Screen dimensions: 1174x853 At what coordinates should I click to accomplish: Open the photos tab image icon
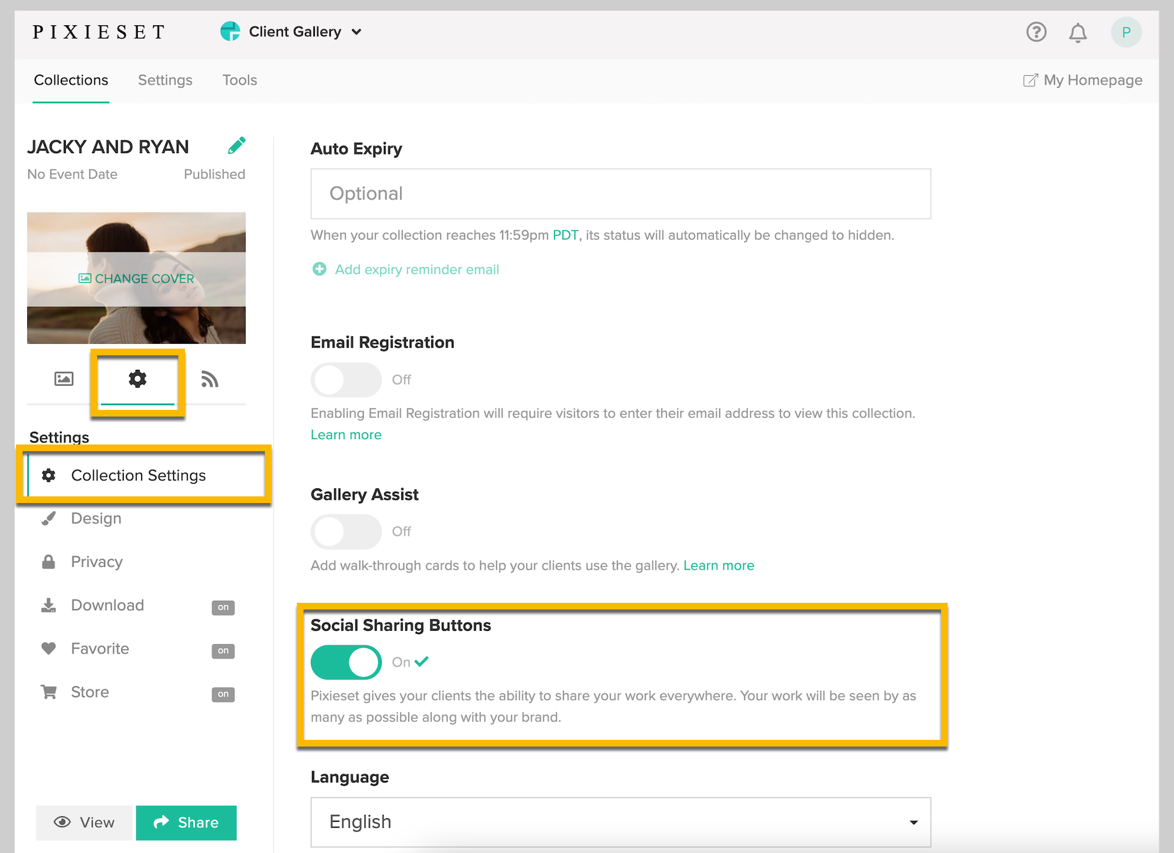coord(64,379)
